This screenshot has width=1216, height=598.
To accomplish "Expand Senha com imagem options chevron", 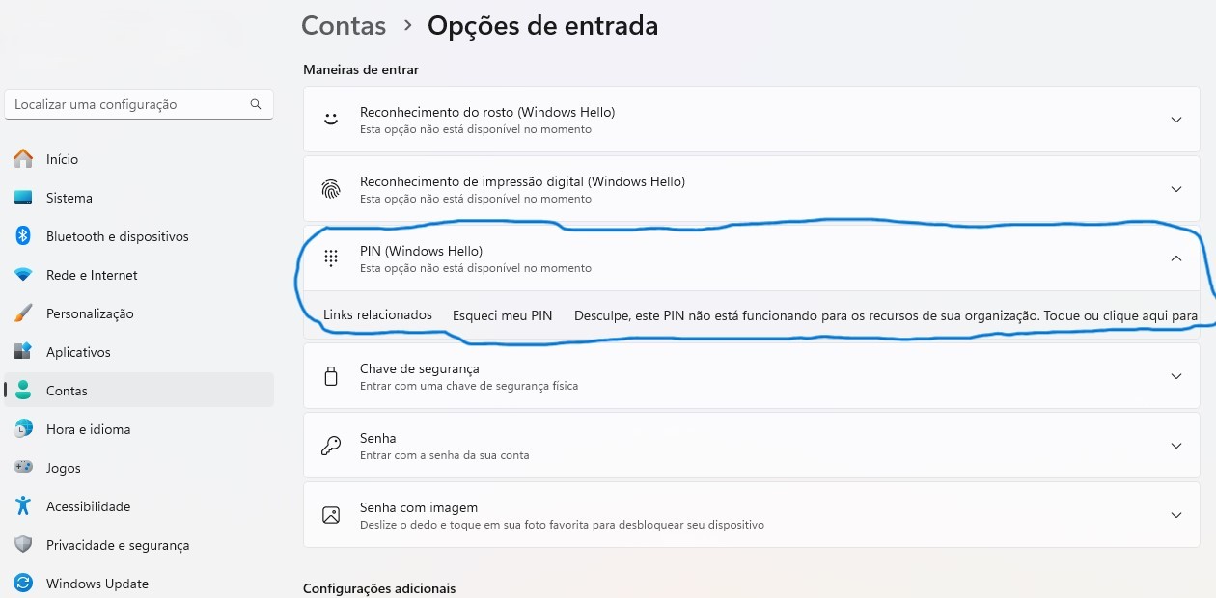I will pyautogui.click(x=1175, y=515).
